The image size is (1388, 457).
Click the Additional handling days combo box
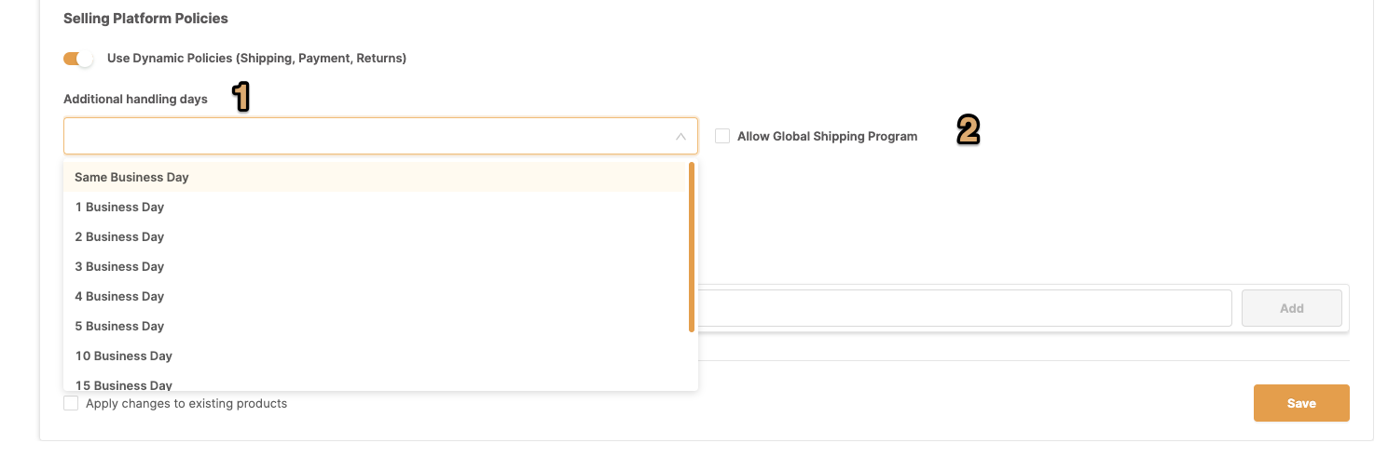380,136
